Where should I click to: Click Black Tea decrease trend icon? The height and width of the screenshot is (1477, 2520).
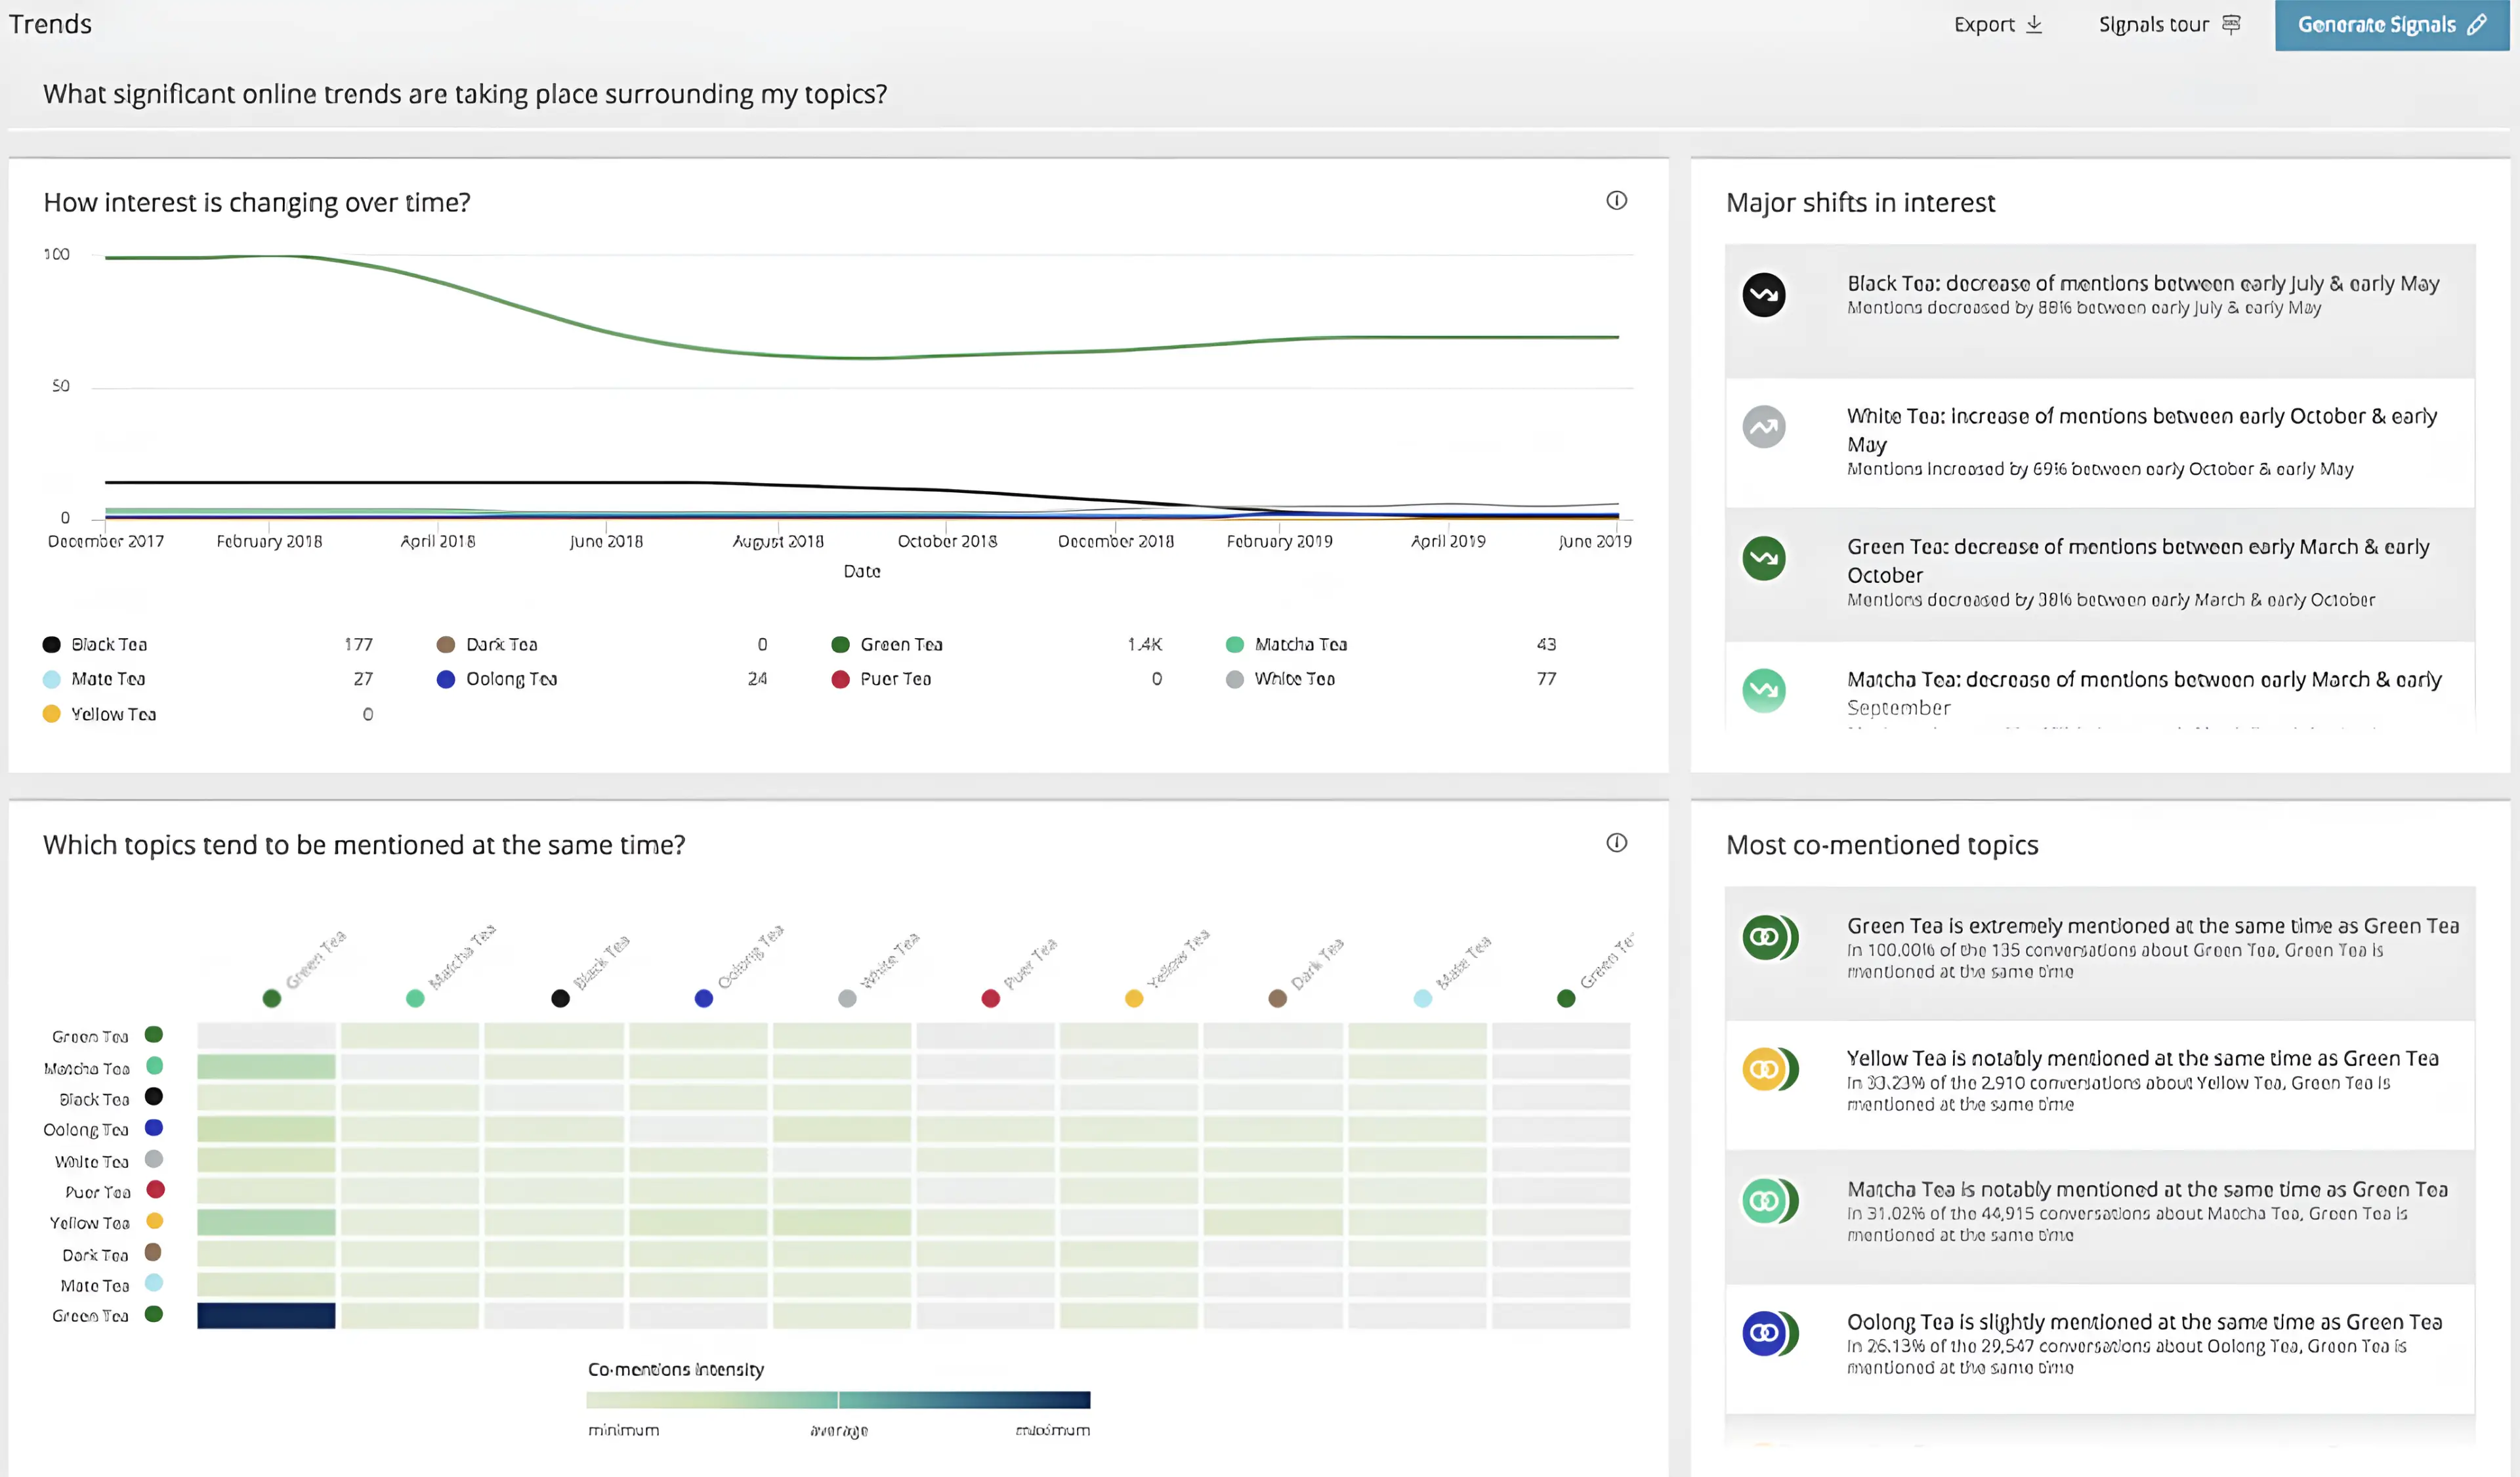pyautogui.click(x=1764, y=295)
